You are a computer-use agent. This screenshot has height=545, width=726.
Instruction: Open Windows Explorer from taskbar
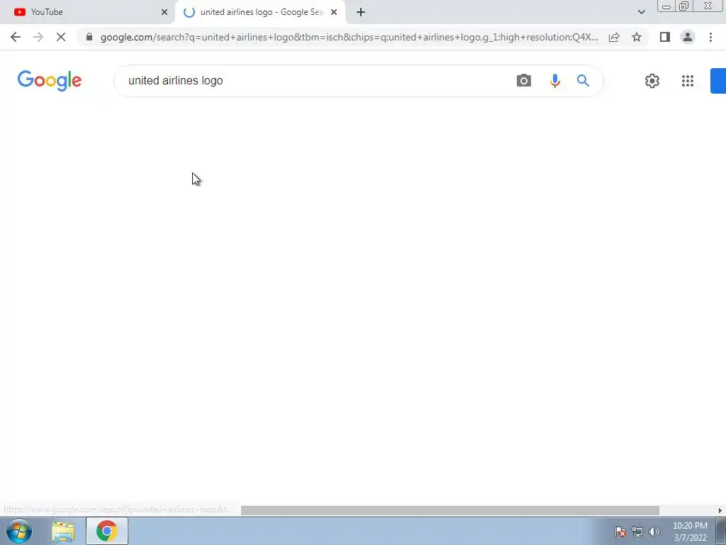point(63,531)
